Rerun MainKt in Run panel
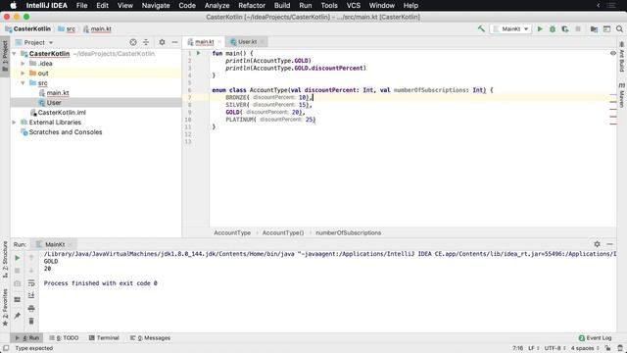Image resolution: width=627 pixels, height=353 pixels. (18, 258)
